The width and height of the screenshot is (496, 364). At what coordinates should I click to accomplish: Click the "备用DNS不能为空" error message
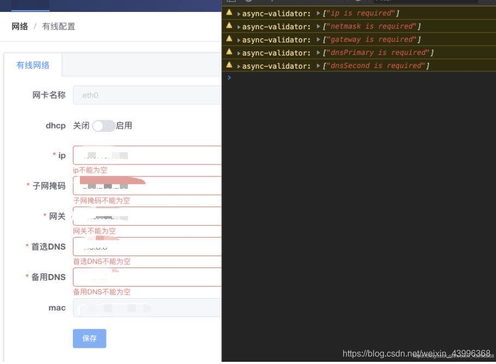tap(102, 292)
